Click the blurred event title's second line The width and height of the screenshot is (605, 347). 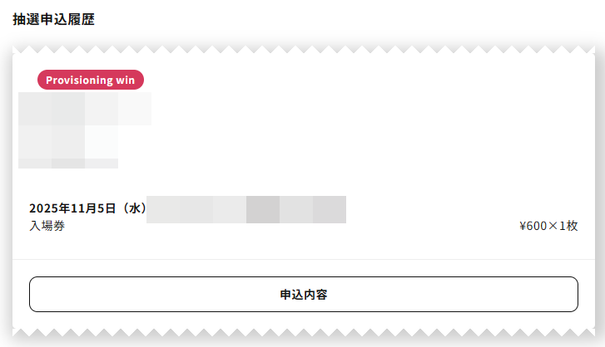click(67, 141)
